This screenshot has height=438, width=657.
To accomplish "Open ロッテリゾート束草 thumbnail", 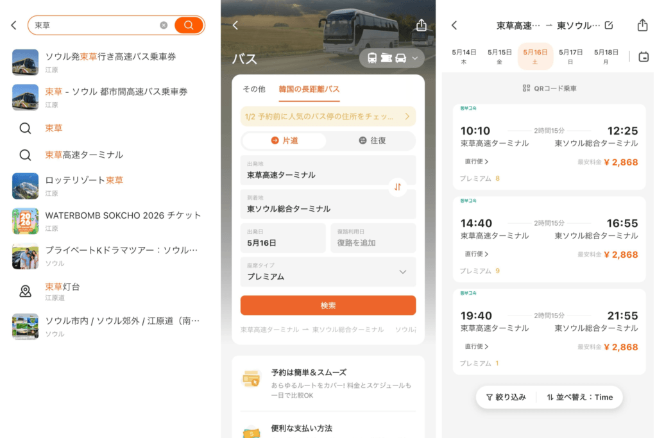I will pos(25,186).
